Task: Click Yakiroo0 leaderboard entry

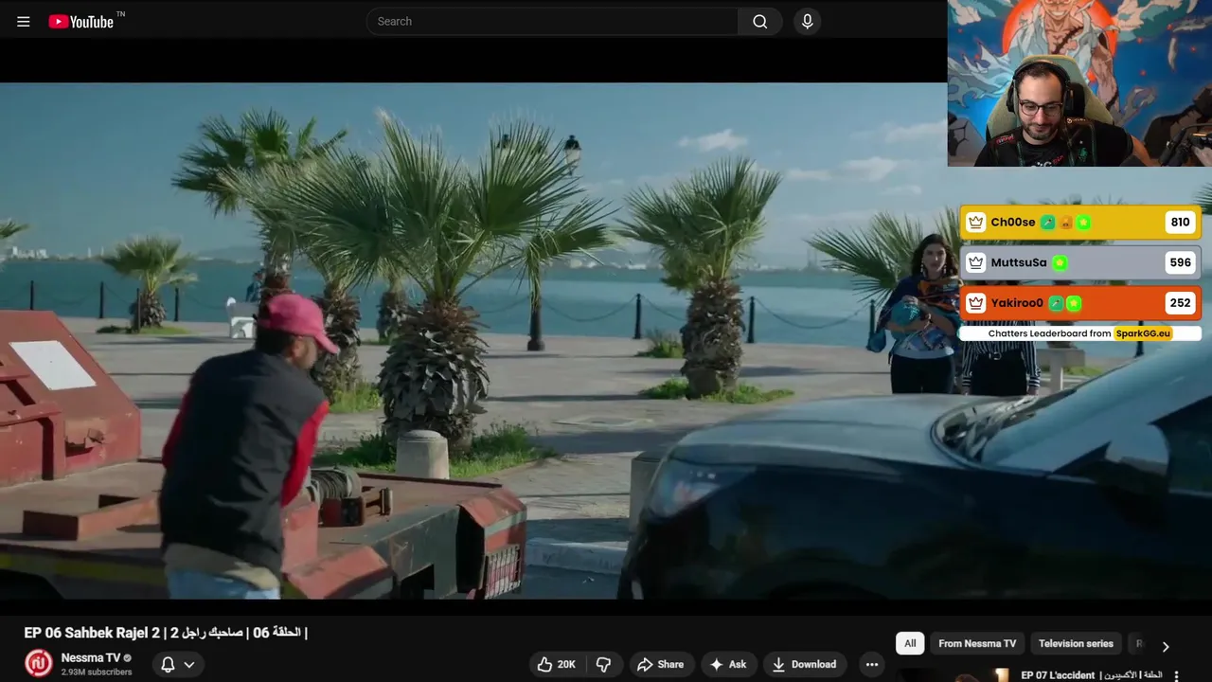Action: click(x=1080, y=303)
